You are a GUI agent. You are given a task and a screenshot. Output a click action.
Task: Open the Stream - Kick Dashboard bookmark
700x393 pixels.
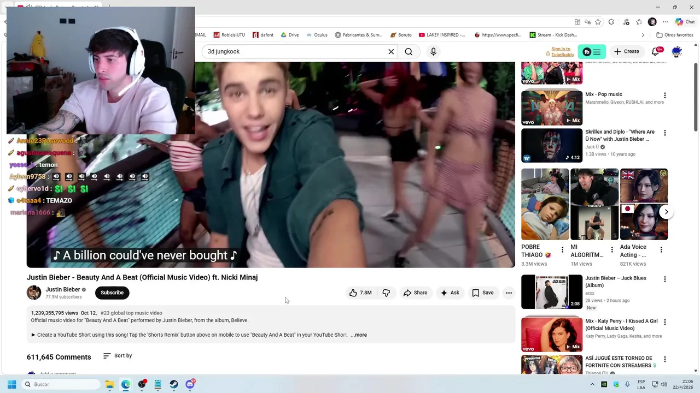click(553, 35)
